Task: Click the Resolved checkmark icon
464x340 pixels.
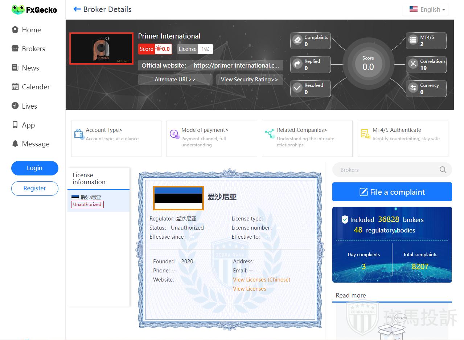Action: coord(297,88)
